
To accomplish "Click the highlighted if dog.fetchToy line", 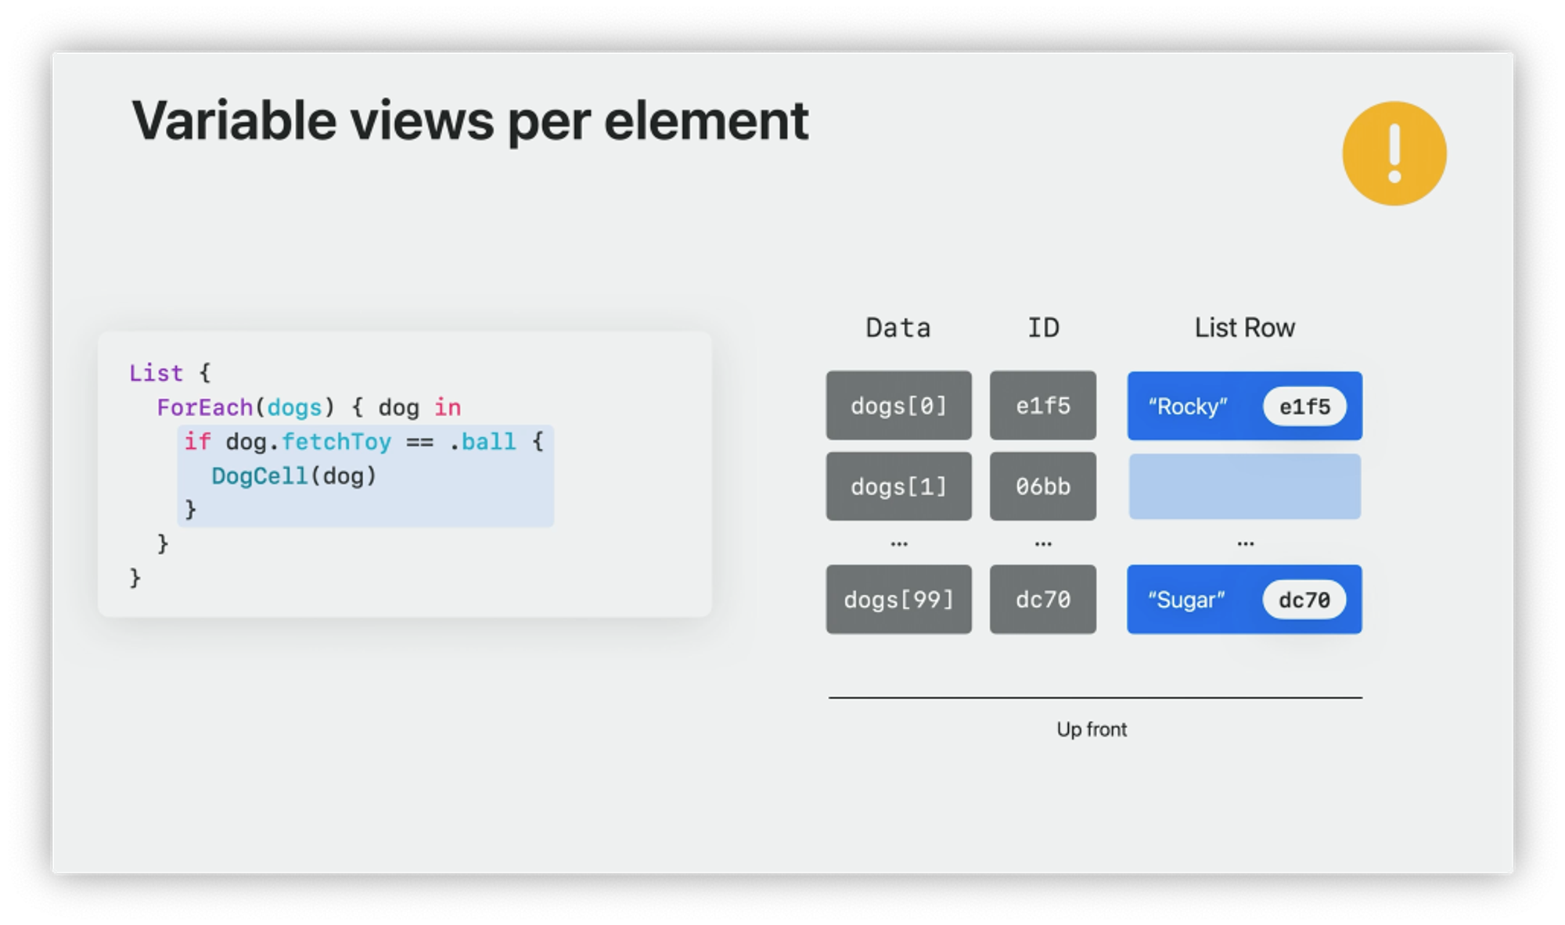I will 364,442.
